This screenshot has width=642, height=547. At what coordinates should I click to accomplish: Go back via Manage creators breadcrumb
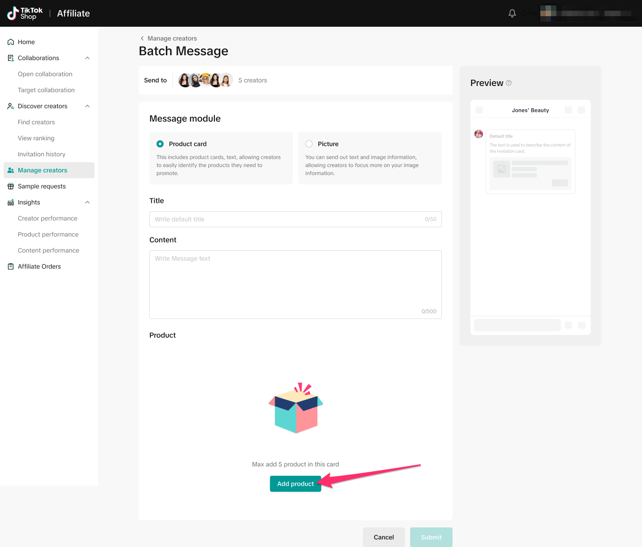coord(172,38)
